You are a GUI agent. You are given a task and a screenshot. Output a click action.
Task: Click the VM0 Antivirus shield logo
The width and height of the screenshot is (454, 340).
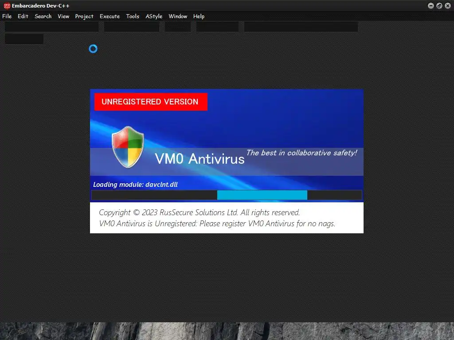tap(128, 147)
